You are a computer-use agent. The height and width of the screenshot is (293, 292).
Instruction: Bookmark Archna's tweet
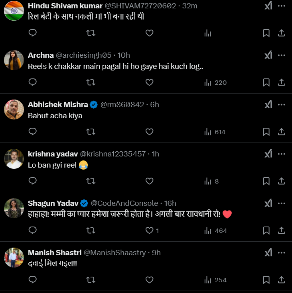click(x=266, y=82)
